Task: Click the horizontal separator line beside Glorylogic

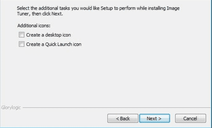Action: click(116, 108)
